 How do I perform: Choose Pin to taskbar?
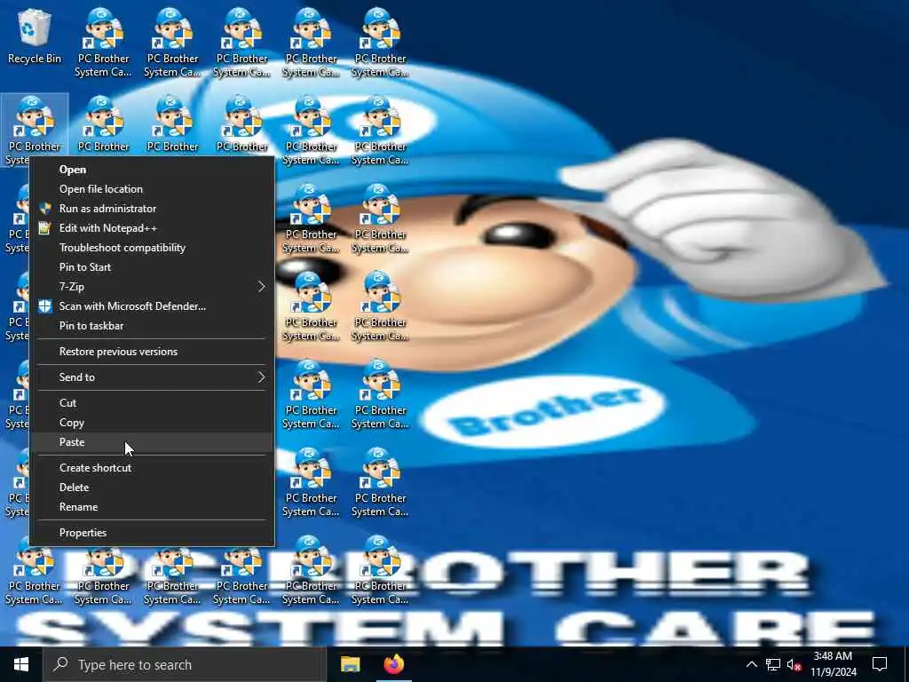[x=151, y=326]
